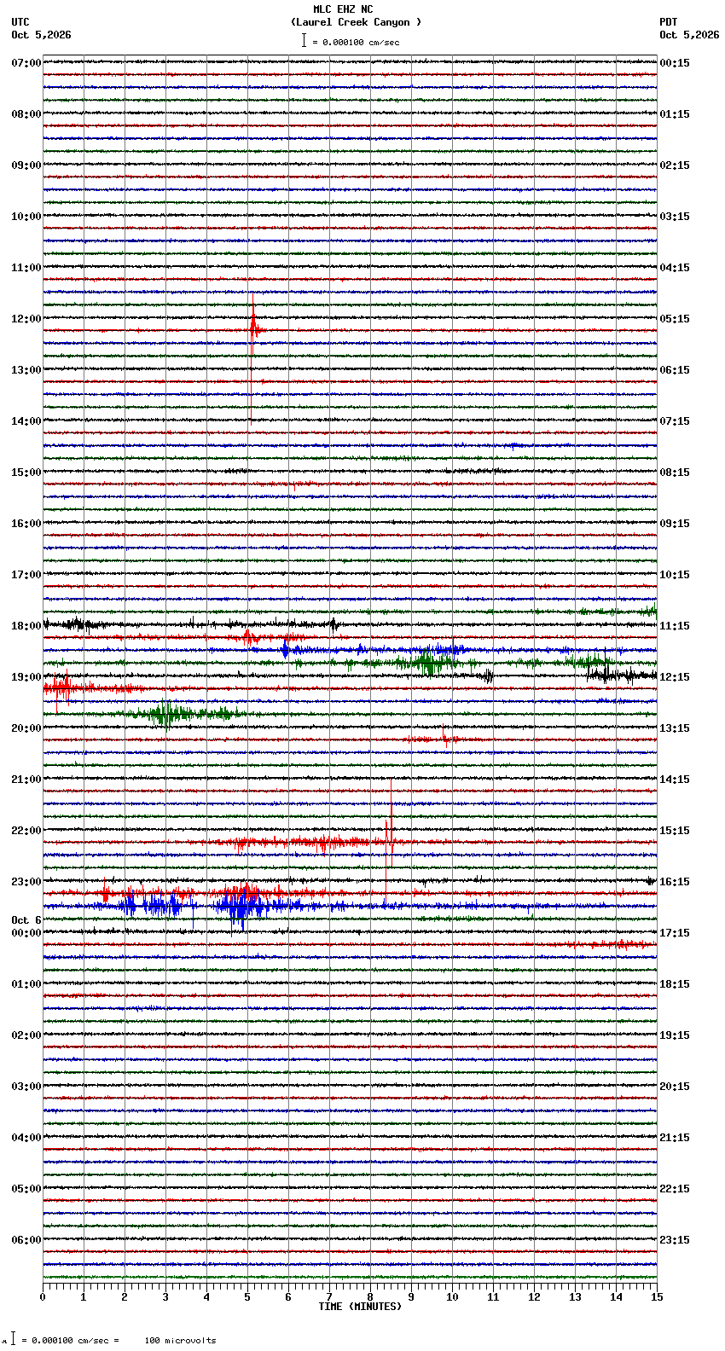Select the '15:00' UTC time label

click(26, 473)
